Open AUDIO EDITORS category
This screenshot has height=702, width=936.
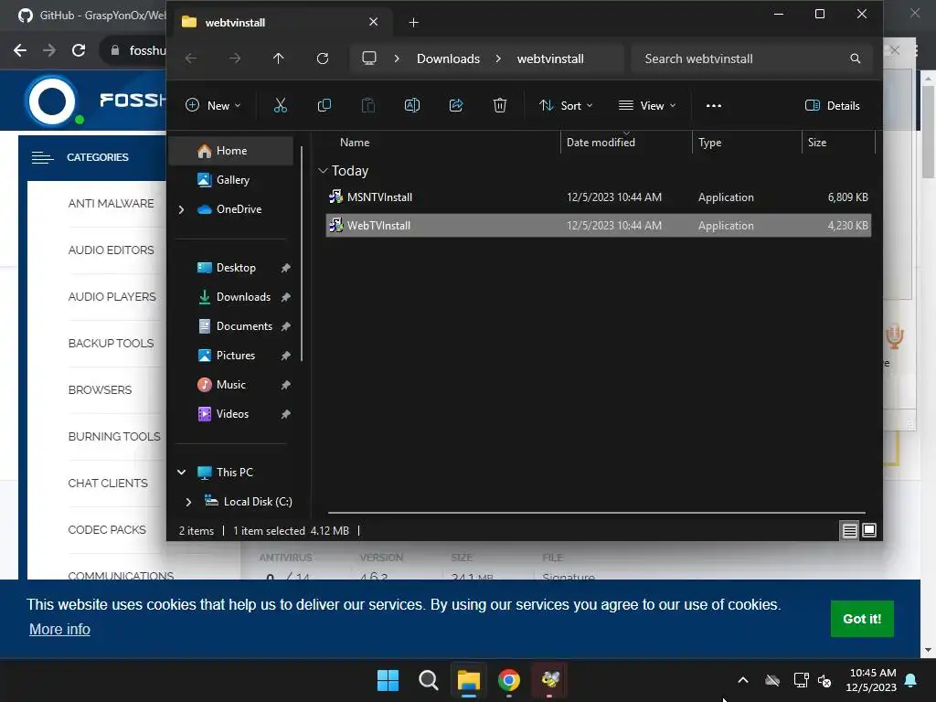pos(111,250)
